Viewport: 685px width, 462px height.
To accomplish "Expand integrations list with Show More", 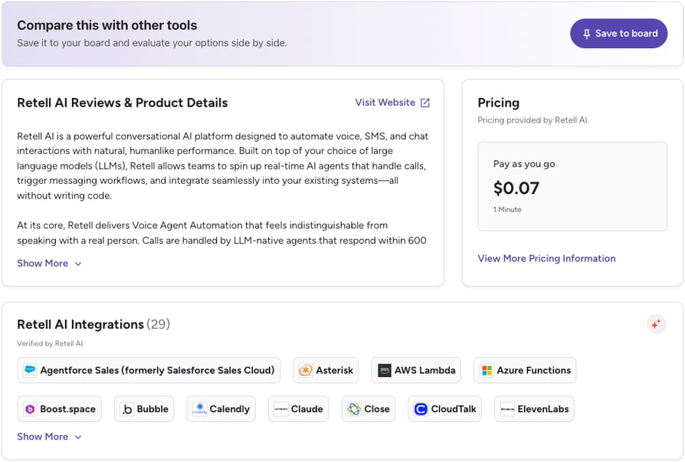I will [49, 437].
